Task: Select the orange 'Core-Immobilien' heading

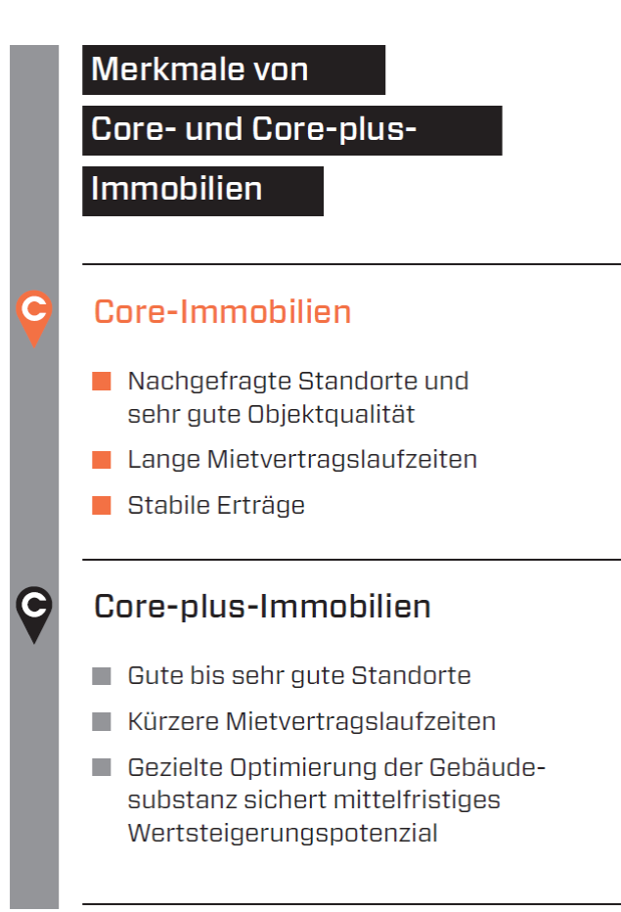Action: [x=222, y=312]
